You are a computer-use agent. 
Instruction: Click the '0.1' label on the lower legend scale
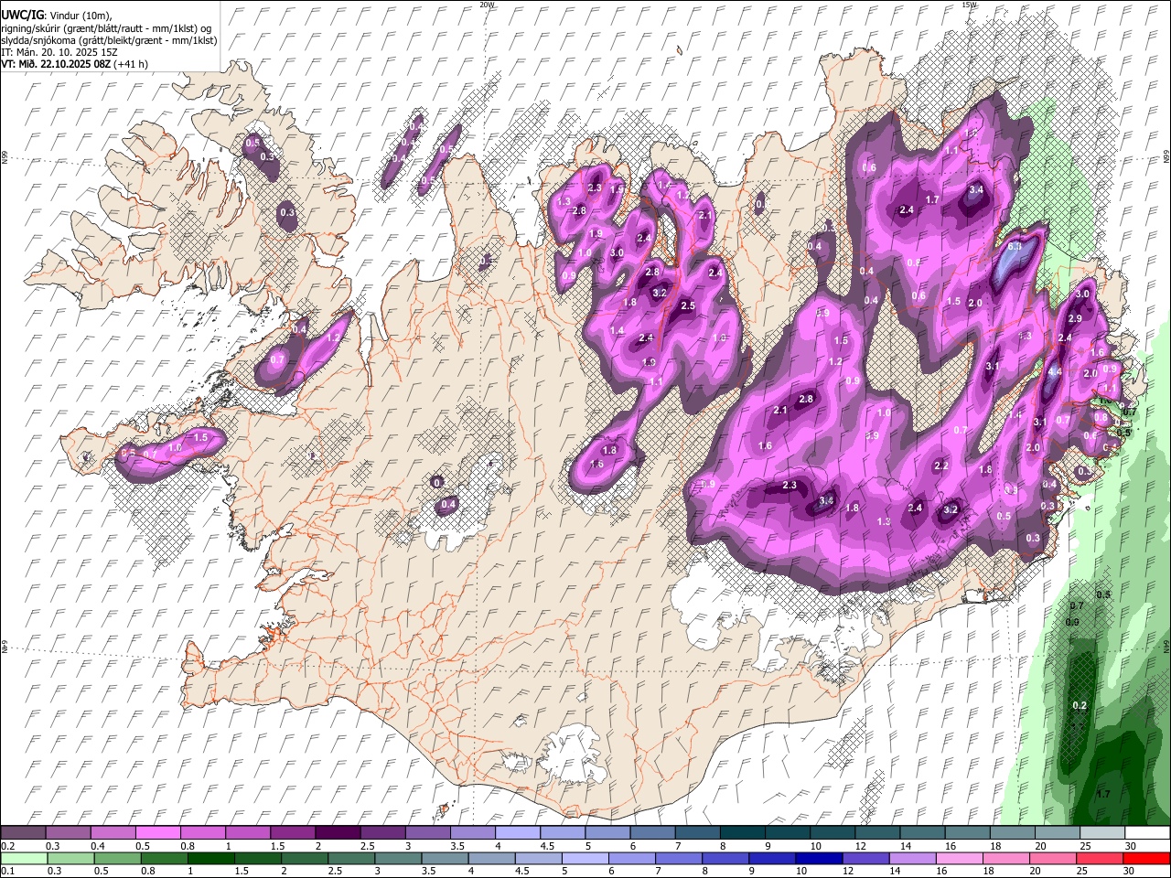point(6,872)
